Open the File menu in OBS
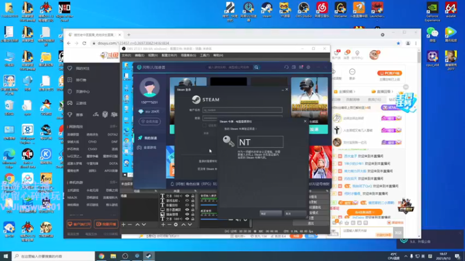This screenshot has height=261, width=465. click(x=126, y=55)
